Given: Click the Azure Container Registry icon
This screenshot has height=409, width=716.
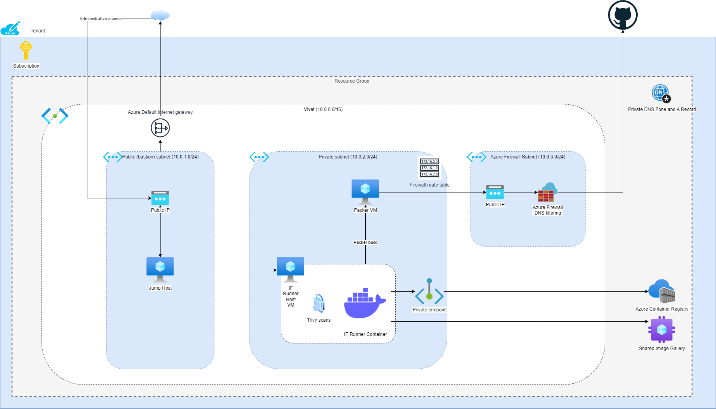Looking at the screenshot, I should [x=662, y=292].
